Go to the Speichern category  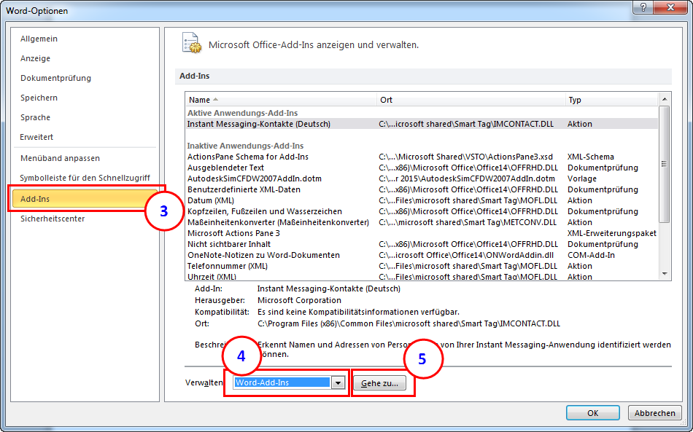point(39,98)
